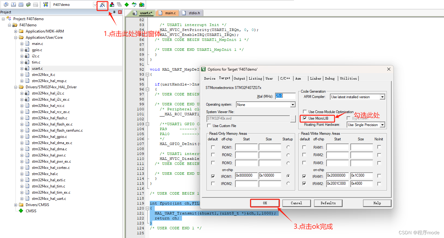Click the LOAD download-to-flash icon
Screen dimensions: 444x238
point(46,5)
